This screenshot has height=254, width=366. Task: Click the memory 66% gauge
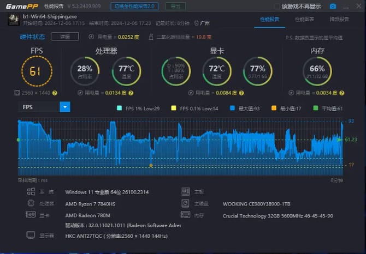(317, 71)
